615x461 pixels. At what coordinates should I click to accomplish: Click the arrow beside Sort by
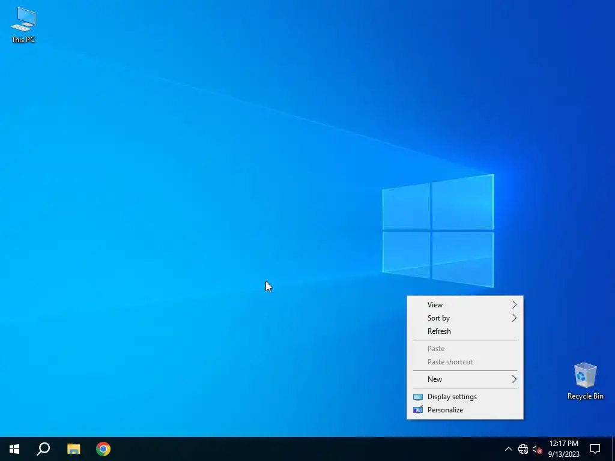coord(514,318)
